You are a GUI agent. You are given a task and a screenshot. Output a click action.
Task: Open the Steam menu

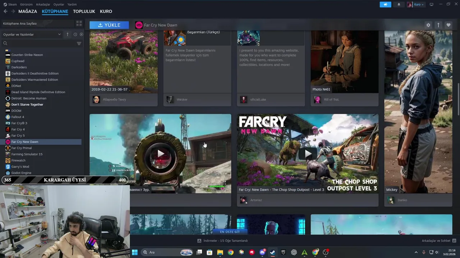[10, 4]
